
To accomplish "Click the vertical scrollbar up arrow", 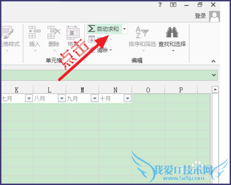I will coord(215,90).
